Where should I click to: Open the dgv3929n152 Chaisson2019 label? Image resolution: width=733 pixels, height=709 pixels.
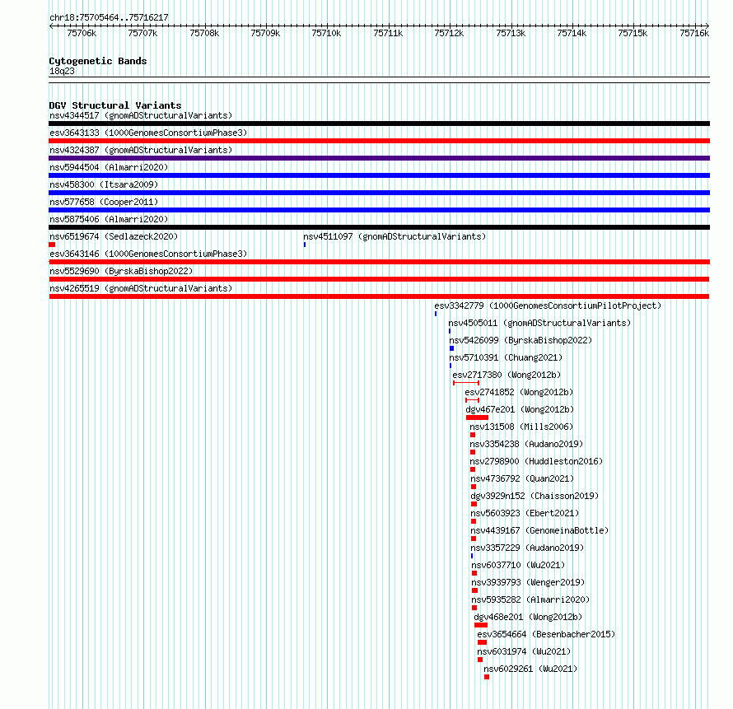pyautogui.click(x=535, y=496)
